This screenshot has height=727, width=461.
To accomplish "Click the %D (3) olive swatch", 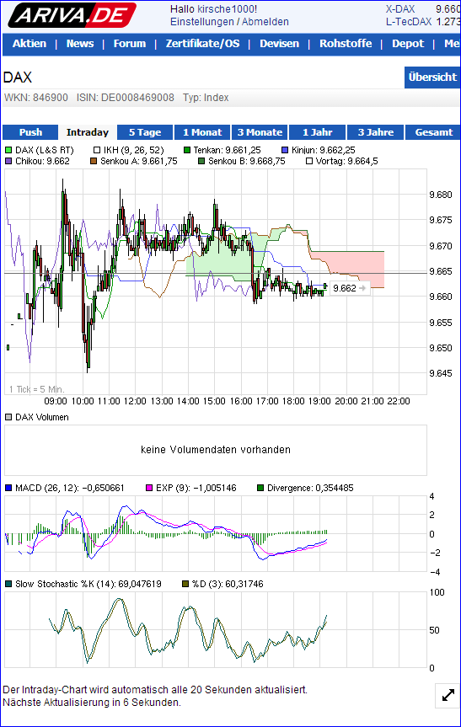I will (x=185, y=584).
